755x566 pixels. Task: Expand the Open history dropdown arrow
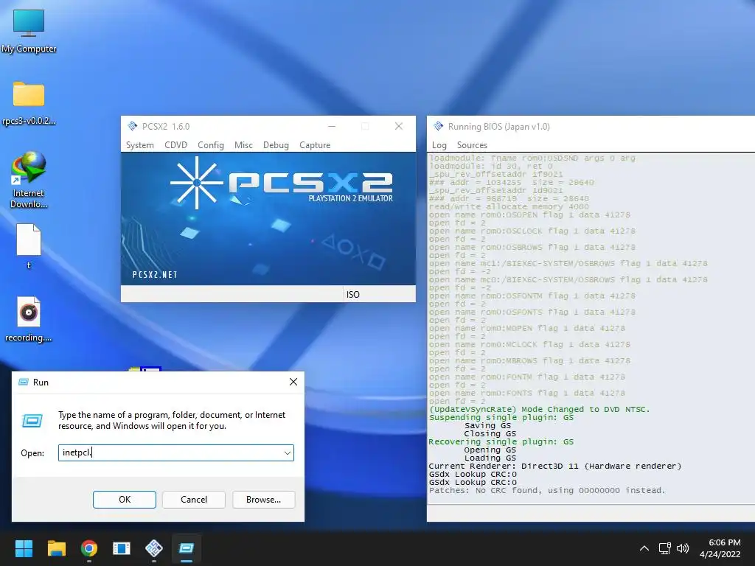click(288, 453)
